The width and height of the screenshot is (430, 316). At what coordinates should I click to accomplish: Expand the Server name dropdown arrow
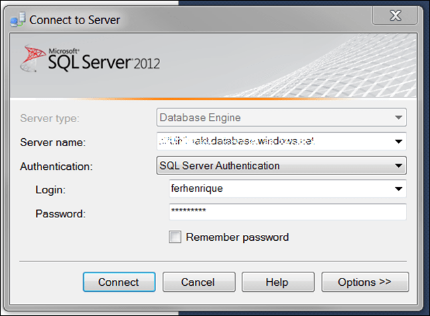[399, 142]
